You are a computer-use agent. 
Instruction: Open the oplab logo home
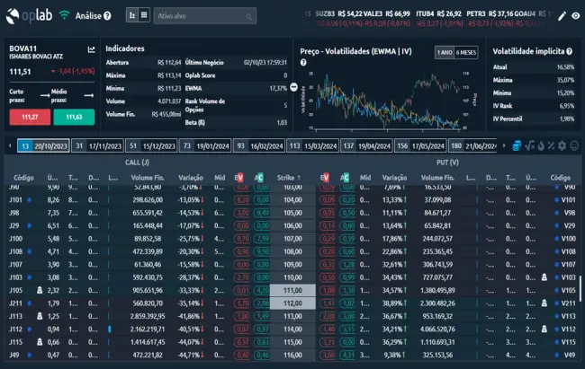[29, 15]
